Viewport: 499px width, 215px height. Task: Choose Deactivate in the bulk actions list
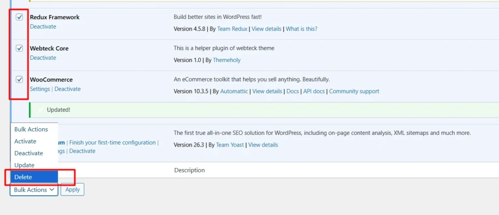click(x=34, y=153)
